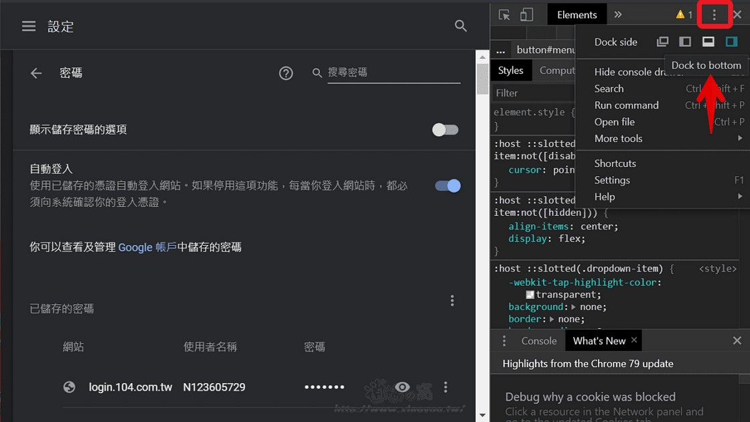The width and height of the screenshot is (750, 422).
Task: Switch to the Console drawer tab
Action: tap(538, 341)
